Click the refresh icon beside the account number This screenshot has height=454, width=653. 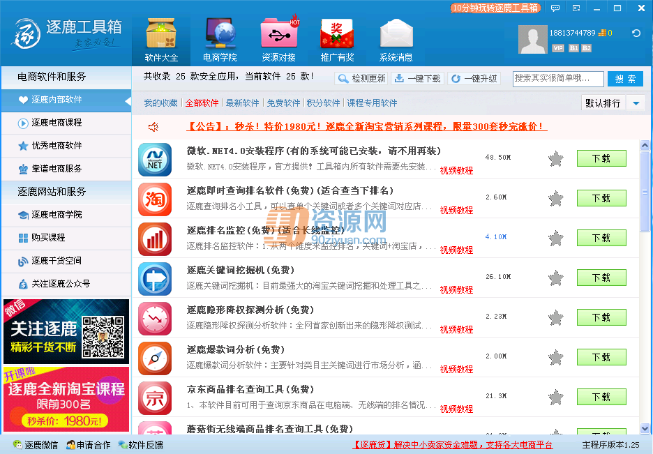click(636, 33)
